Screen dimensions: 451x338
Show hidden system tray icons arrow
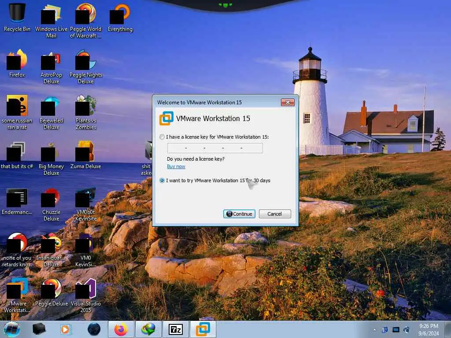click(374, 330)
